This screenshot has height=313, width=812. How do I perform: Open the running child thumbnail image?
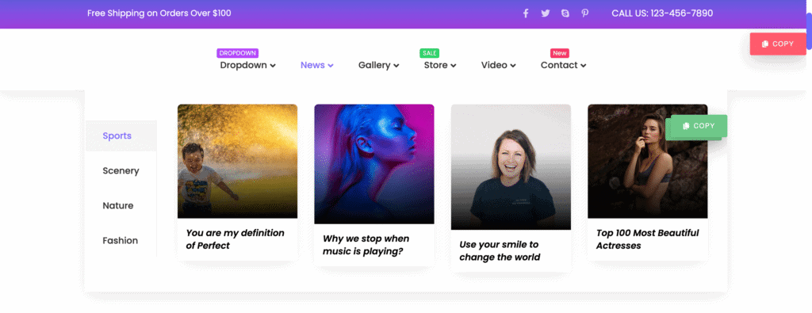238,161
